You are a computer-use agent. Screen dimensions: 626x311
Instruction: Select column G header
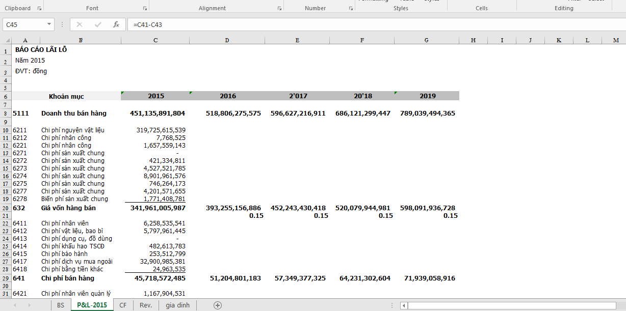click(x=427, y=40)
